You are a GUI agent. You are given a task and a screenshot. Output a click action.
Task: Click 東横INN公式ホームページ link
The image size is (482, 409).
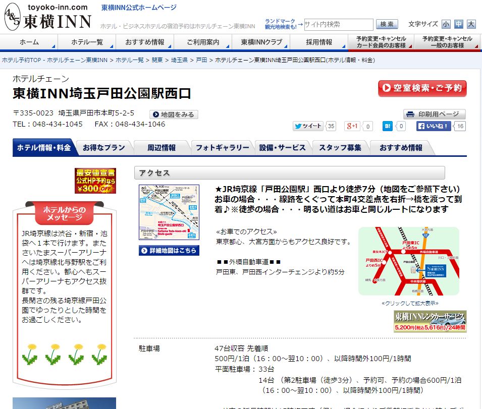coord(139,8)
